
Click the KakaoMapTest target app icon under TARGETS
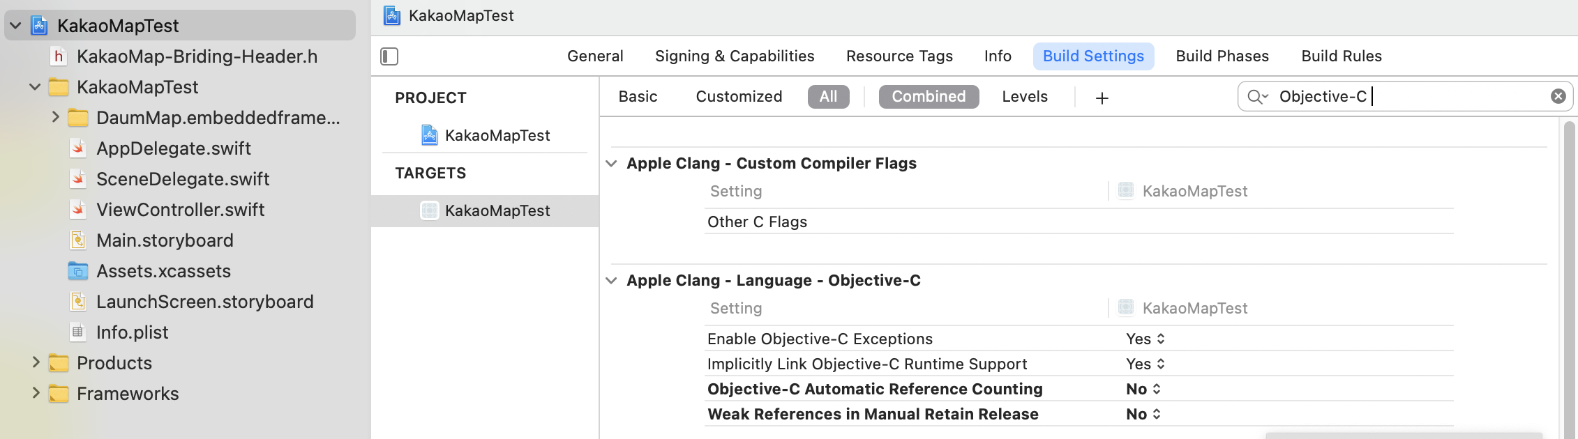coord(430,210)
